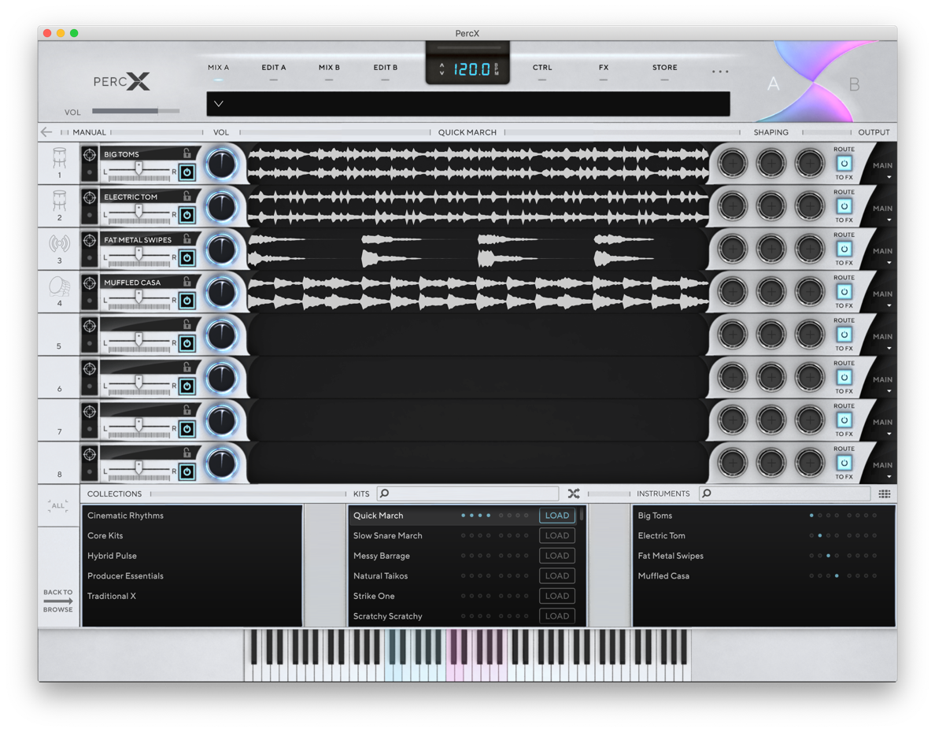Screen dimensions: 935x732
Task: Adjust the pan slider on Electric Tom
Action: pyautogui.click(x=139, y=213)
